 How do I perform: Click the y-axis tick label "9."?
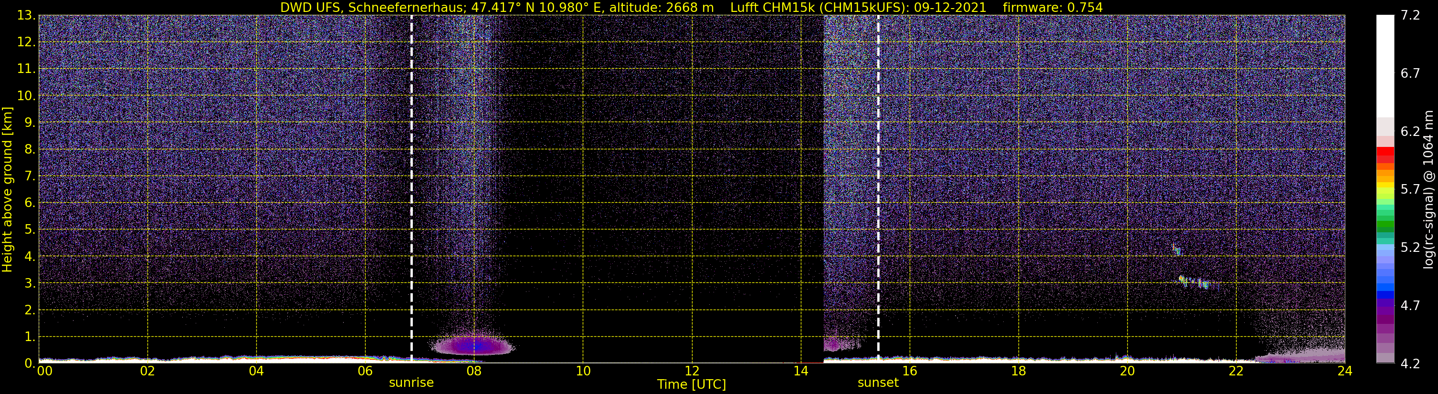tap(30, 122)
